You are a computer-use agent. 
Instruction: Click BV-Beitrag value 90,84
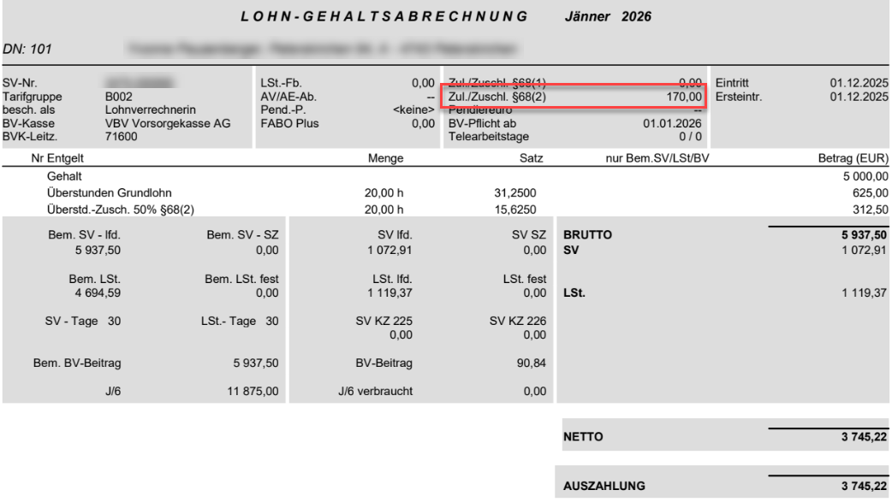click(x=532, y=363)
